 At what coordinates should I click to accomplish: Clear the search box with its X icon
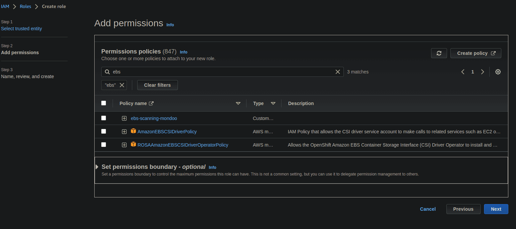(x=338, y=71)
